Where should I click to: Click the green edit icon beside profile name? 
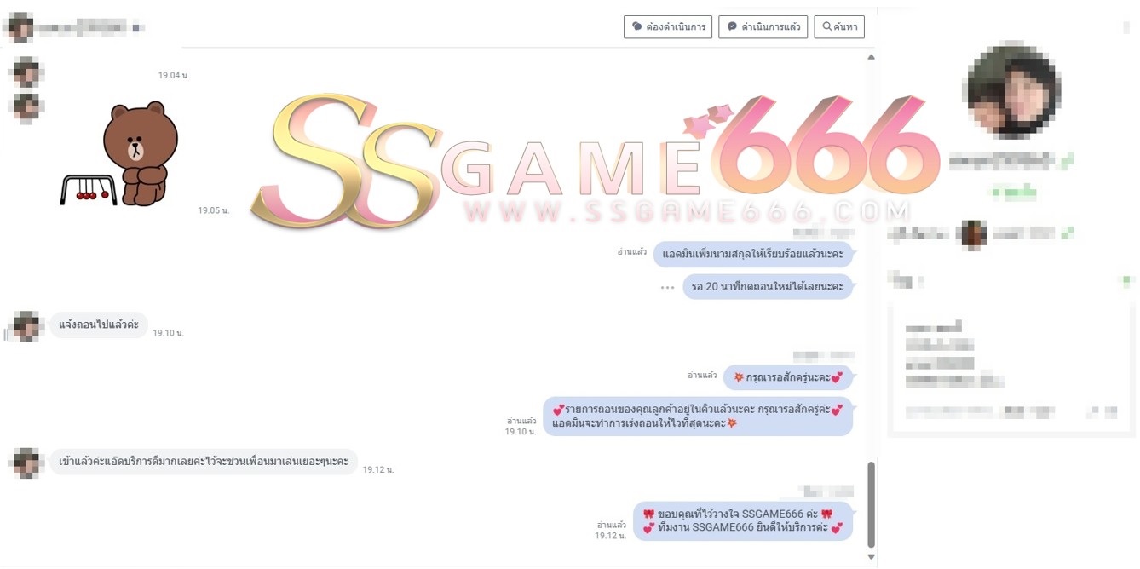[x=1068, y=159]
